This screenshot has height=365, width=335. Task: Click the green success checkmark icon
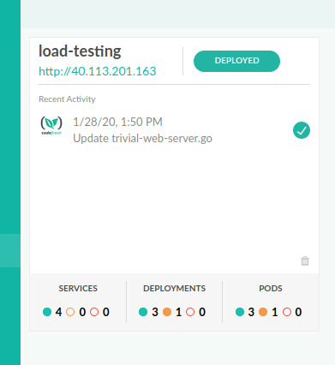point(302,130)
